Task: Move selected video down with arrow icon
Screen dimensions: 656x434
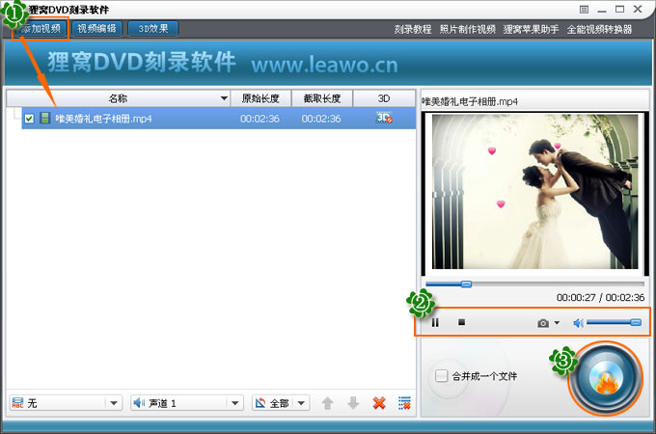Action: (353, 403)
